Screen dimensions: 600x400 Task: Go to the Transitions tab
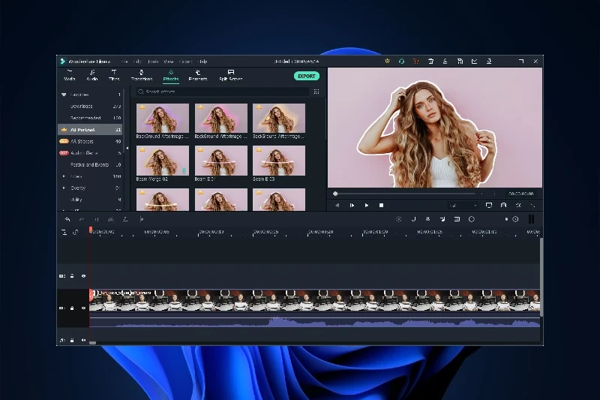click(x=142, y=75)
